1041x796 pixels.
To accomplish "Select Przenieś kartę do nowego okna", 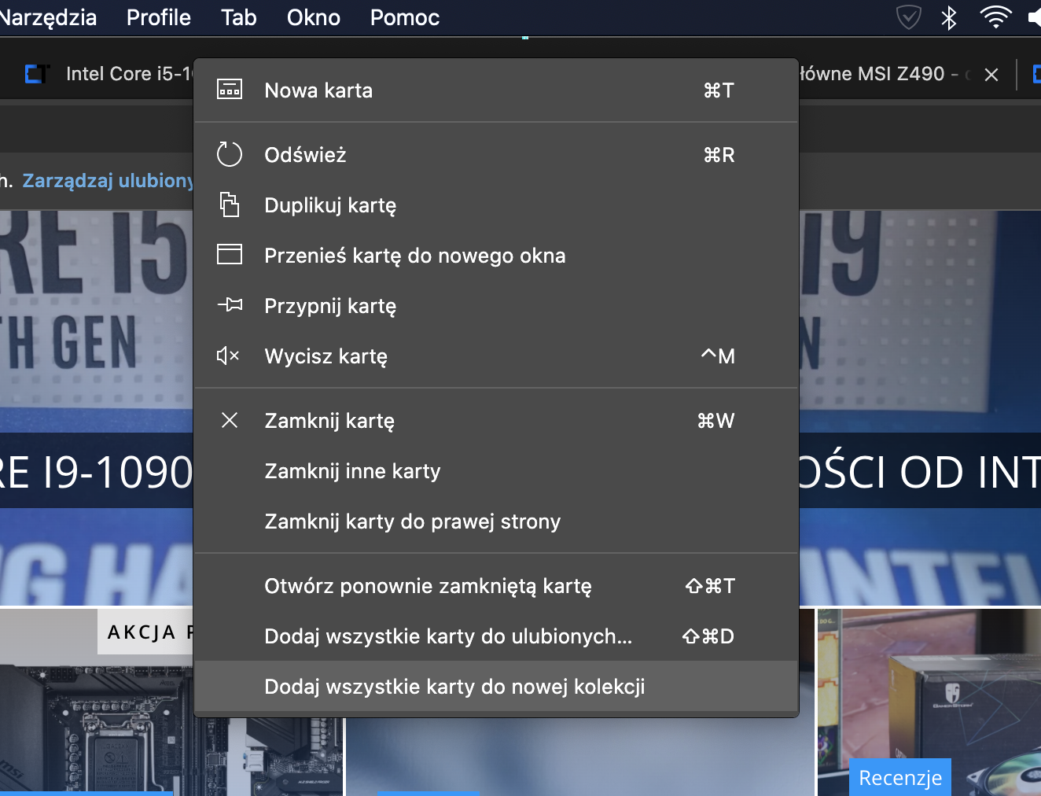I will tap(496, 256).
